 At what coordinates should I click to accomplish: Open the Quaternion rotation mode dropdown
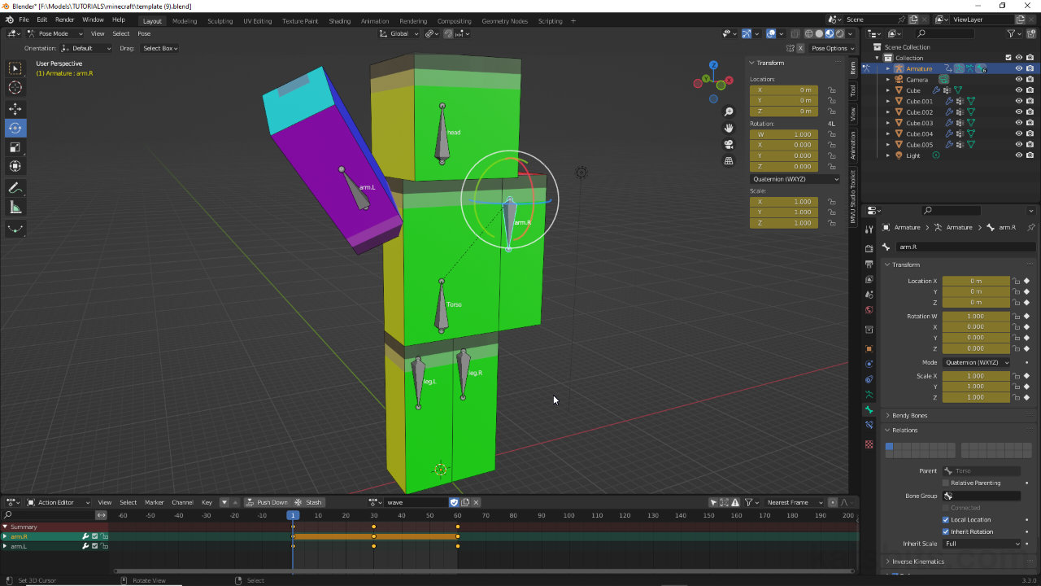point(976,362)
